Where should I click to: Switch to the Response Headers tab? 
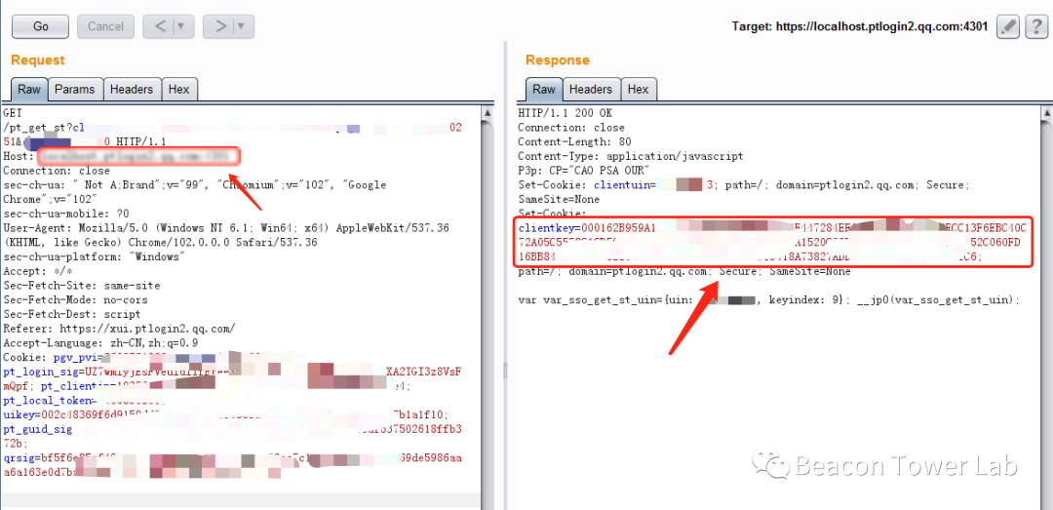pos(591,90)
